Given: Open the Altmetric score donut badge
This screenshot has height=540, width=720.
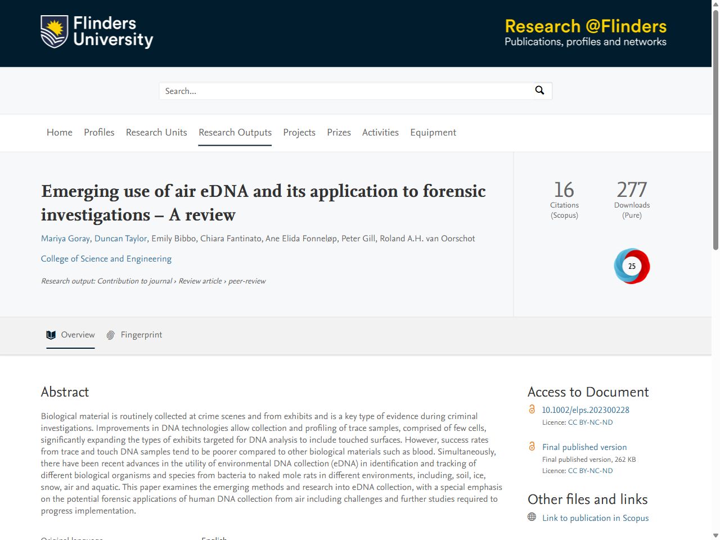Looking at the screenshot, I should pos(632,266).
